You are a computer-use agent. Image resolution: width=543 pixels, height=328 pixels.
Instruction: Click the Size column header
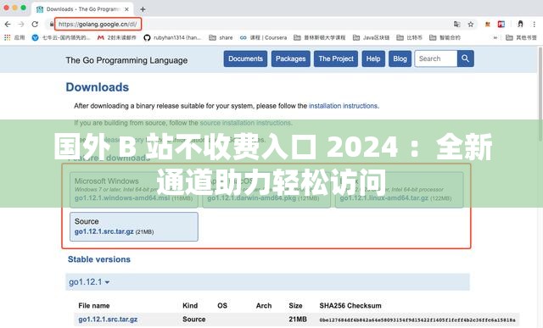coord(295,305)
